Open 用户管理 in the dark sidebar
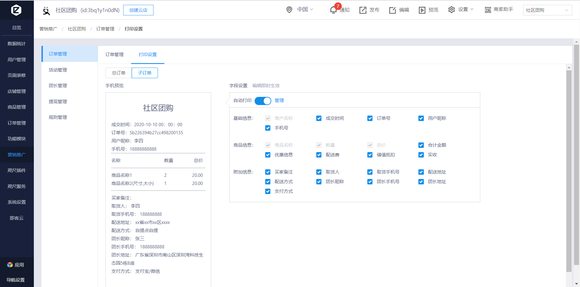Image resolution: width=580 pixels, height=287 pixels. tap(17, 60)
